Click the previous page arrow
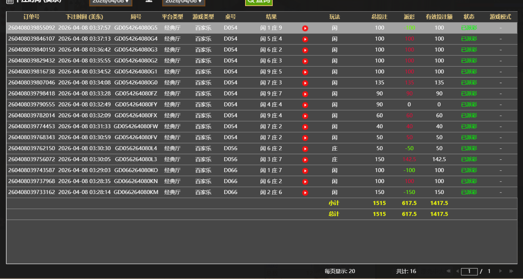 [x=458, y=271]
